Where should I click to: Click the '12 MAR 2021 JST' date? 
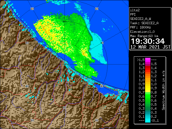coord(150,47)
